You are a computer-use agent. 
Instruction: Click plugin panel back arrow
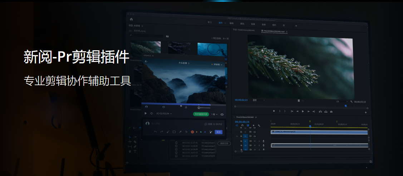click(146, 62)
